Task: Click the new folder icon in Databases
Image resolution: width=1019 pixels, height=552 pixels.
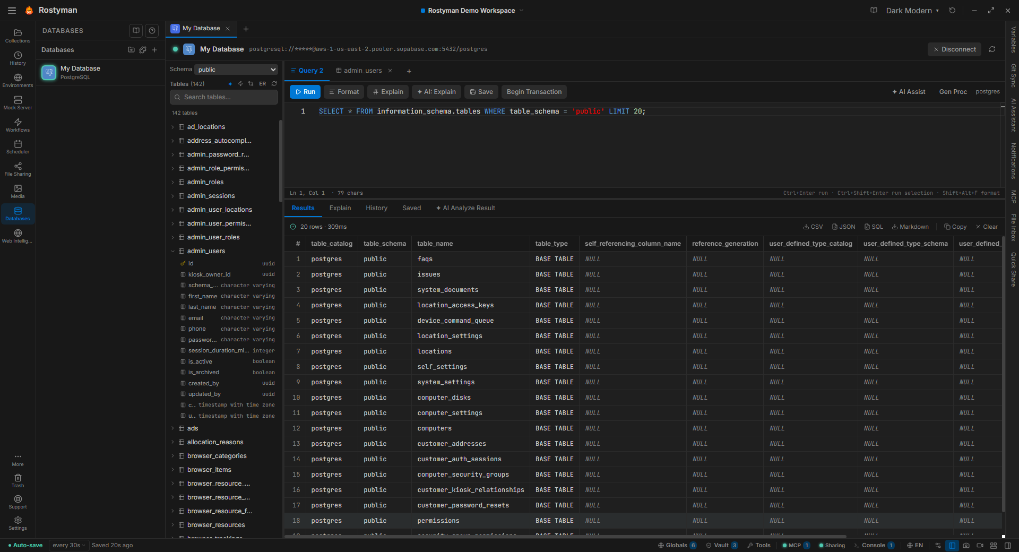Action: (131, 50)
